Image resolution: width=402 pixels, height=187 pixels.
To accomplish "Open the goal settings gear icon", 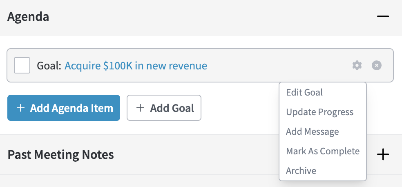I will (357, 65).
